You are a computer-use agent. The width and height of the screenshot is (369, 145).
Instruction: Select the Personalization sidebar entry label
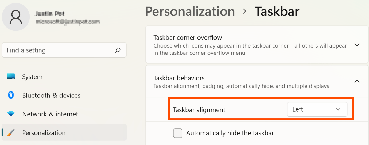pyautogui.click(x=44, y=133)
